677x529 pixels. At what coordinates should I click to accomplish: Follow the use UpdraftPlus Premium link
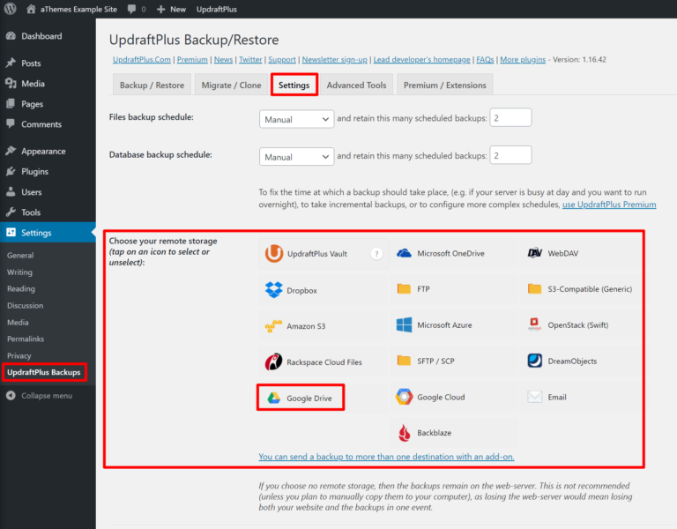[609, 205]
